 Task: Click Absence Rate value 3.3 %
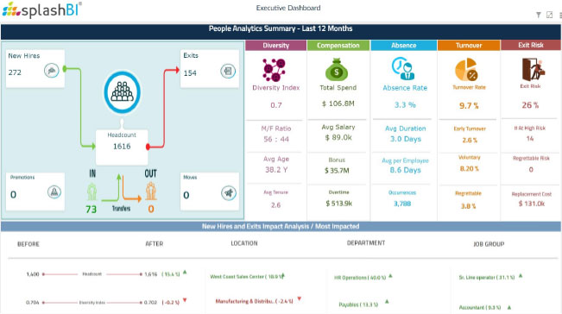pos(405,105)
